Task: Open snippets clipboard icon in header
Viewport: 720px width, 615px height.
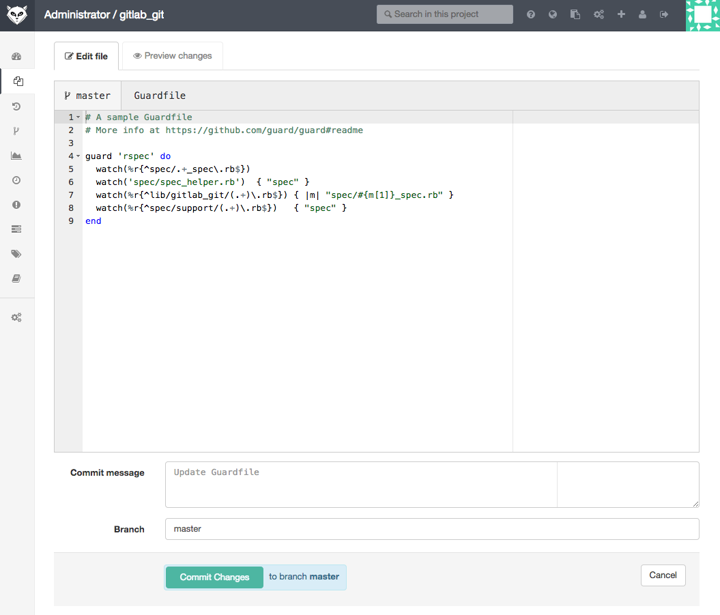Action: pyautogui.click(x=575, y=14)
